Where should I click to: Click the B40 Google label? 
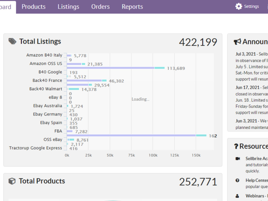50,72
